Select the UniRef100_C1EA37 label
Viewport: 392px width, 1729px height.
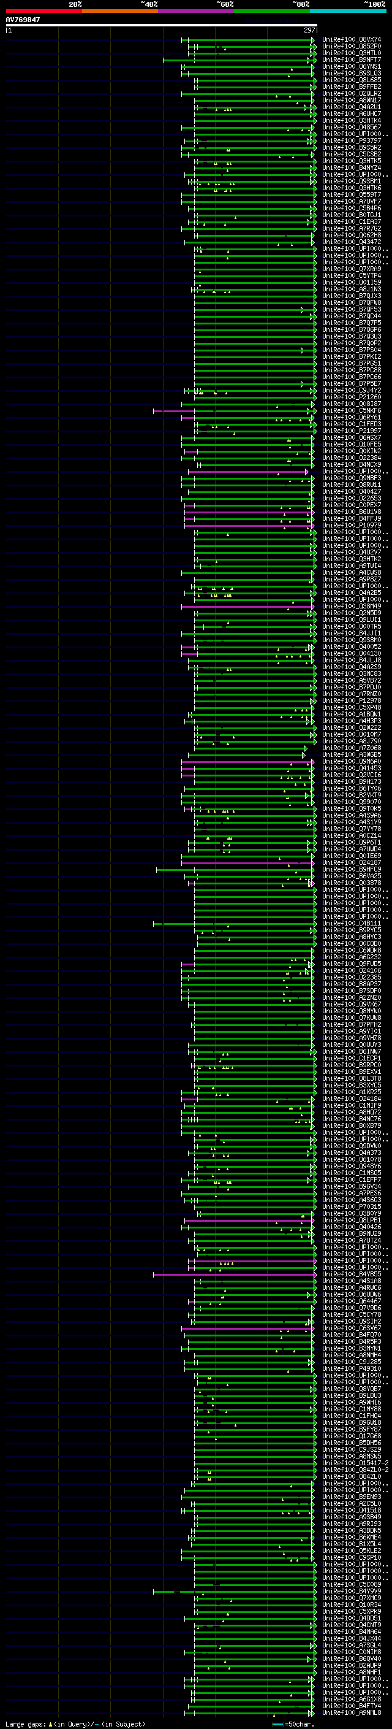352,222
